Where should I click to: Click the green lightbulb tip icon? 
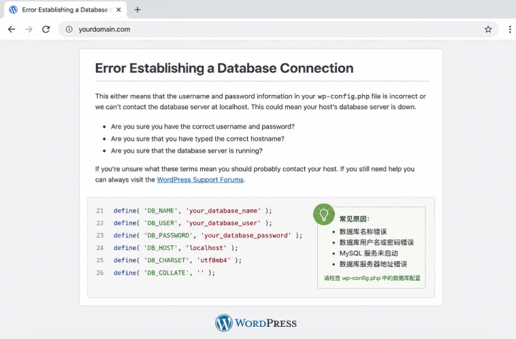(324, 214)
